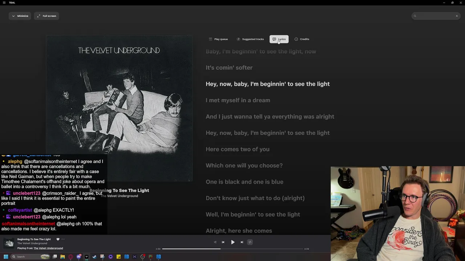Open Discord from the taskbar
The width and height of the screenshot is (465, 261).
click(79, 257)
